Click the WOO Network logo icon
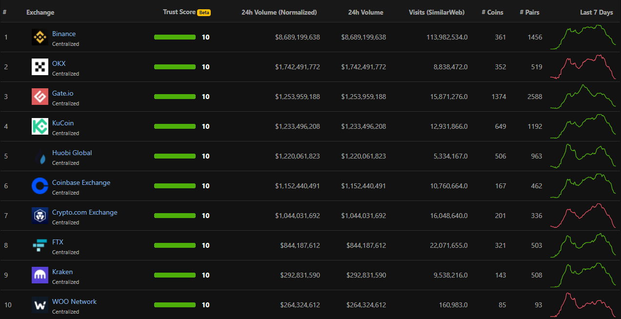621x319 pixels. (x=40, y=305)
